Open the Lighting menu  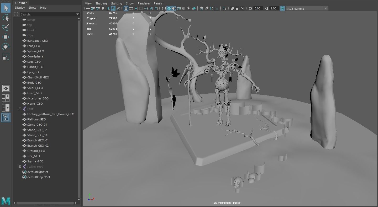click(x=116, y=3)
